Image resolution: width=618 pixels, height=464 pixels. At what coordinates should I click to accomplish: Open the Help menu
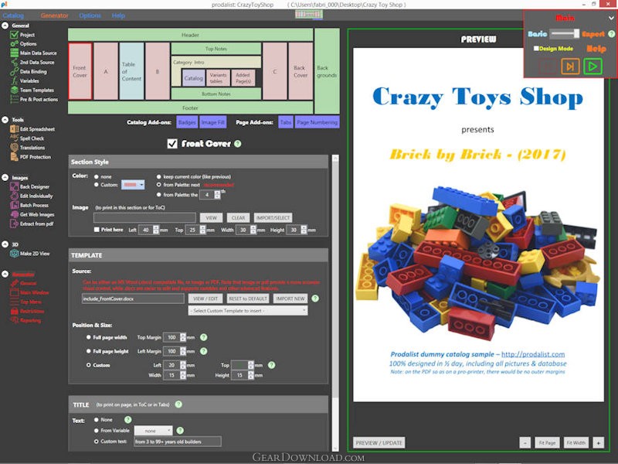pyautogui.click(x=118, y=15)
